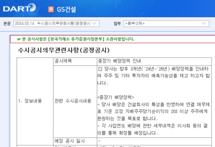
Task: Click the green 한국거래소 유가증권시장본부 notice text
Action: [x=78, y=39]
